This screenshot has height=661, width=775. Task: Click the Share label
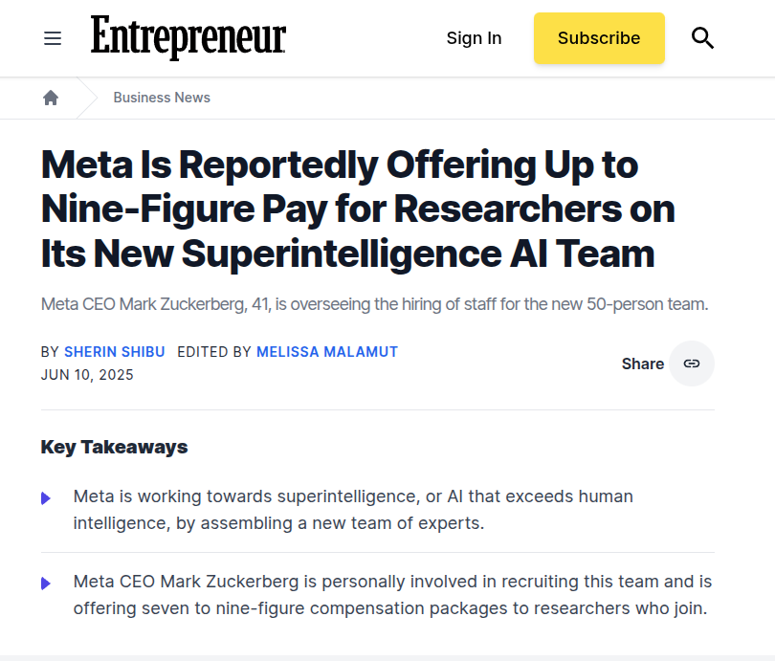coord(643,364)
